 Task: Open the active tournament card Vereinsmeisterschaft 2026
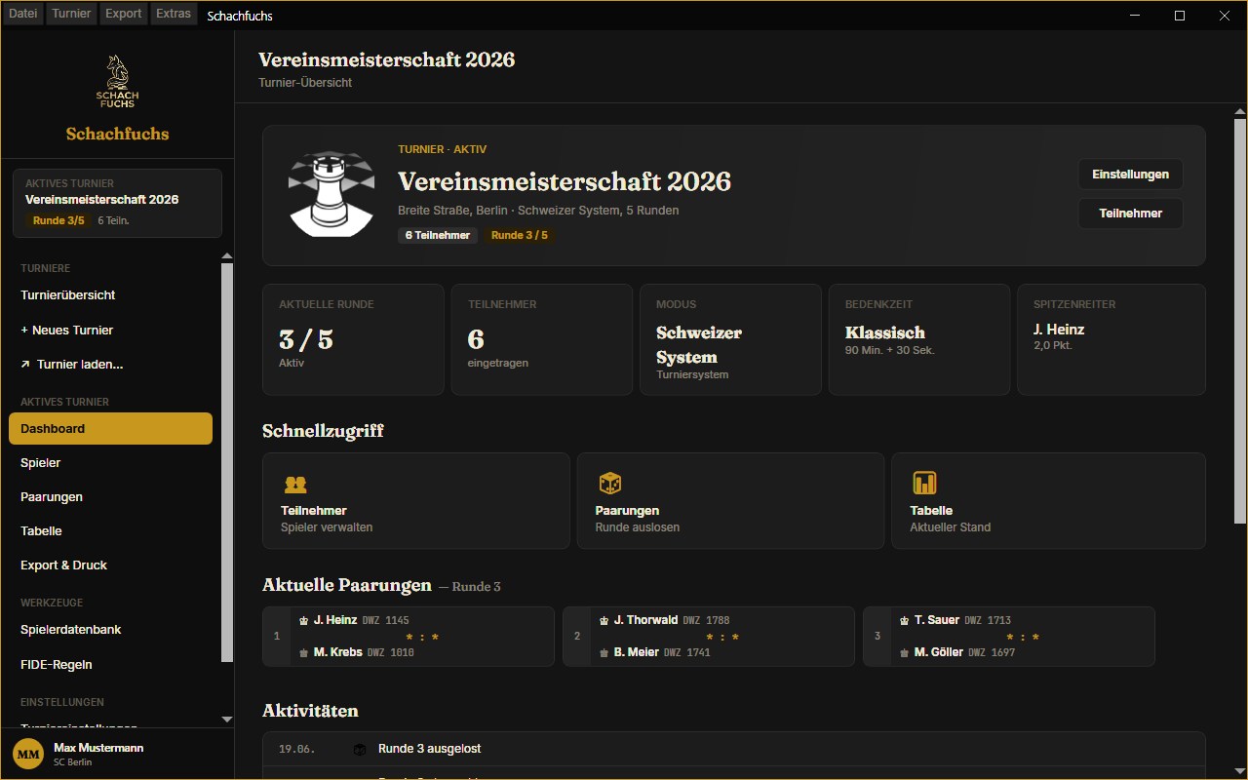(x=117, y=203)
